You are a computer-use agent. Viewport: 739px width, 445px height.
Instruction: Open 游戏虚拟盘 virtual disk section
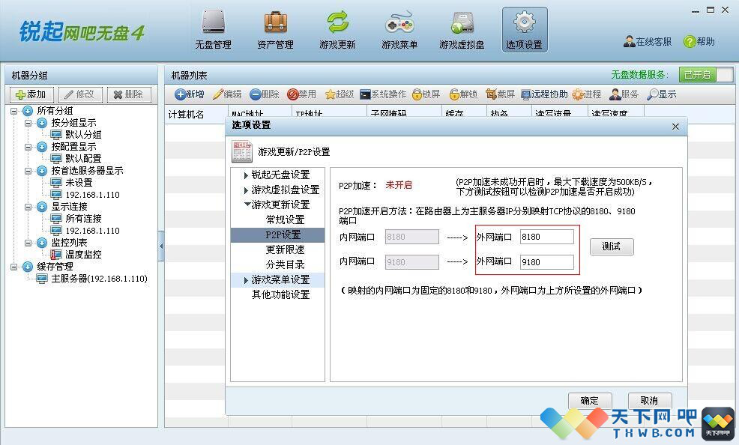click(462, 30)
